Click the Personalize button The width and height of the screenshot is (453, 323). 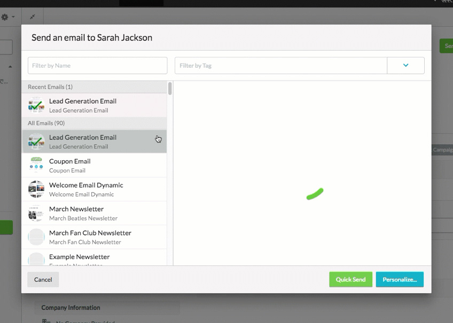pyautogui.click(x=400, y=279)
